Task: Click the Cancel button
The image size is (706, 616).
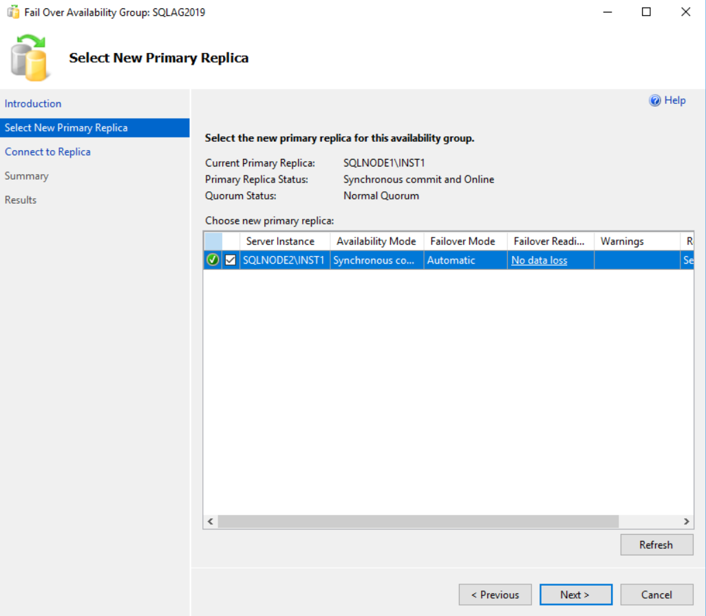Action: pos(656,594)
